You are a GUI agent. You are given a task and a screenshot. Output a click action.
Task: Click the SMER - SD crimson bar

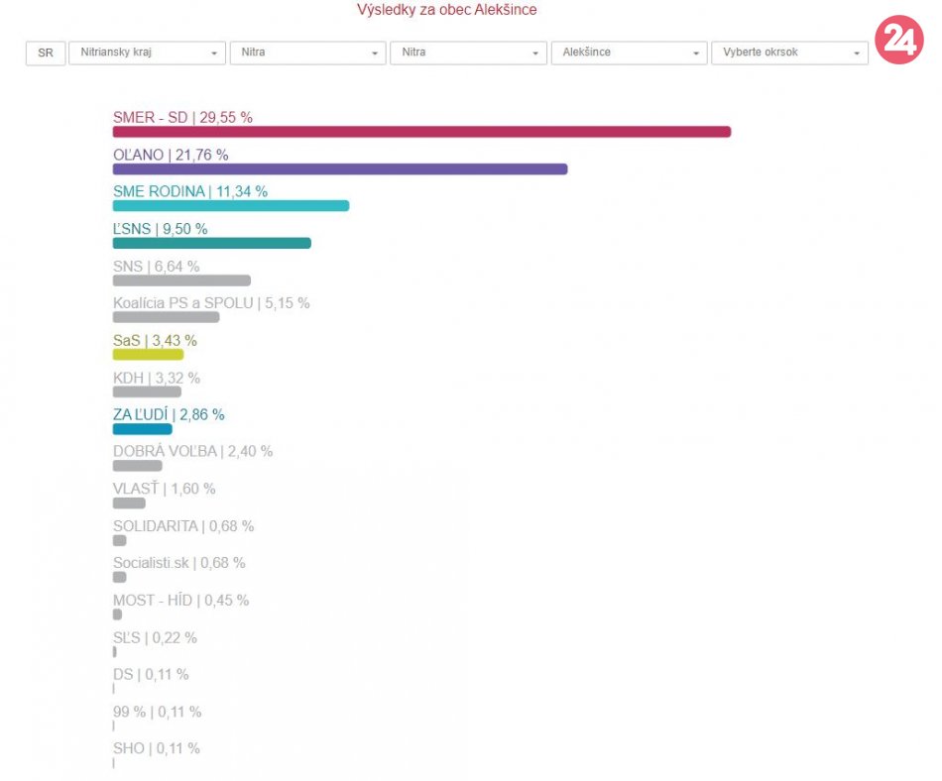421,132
